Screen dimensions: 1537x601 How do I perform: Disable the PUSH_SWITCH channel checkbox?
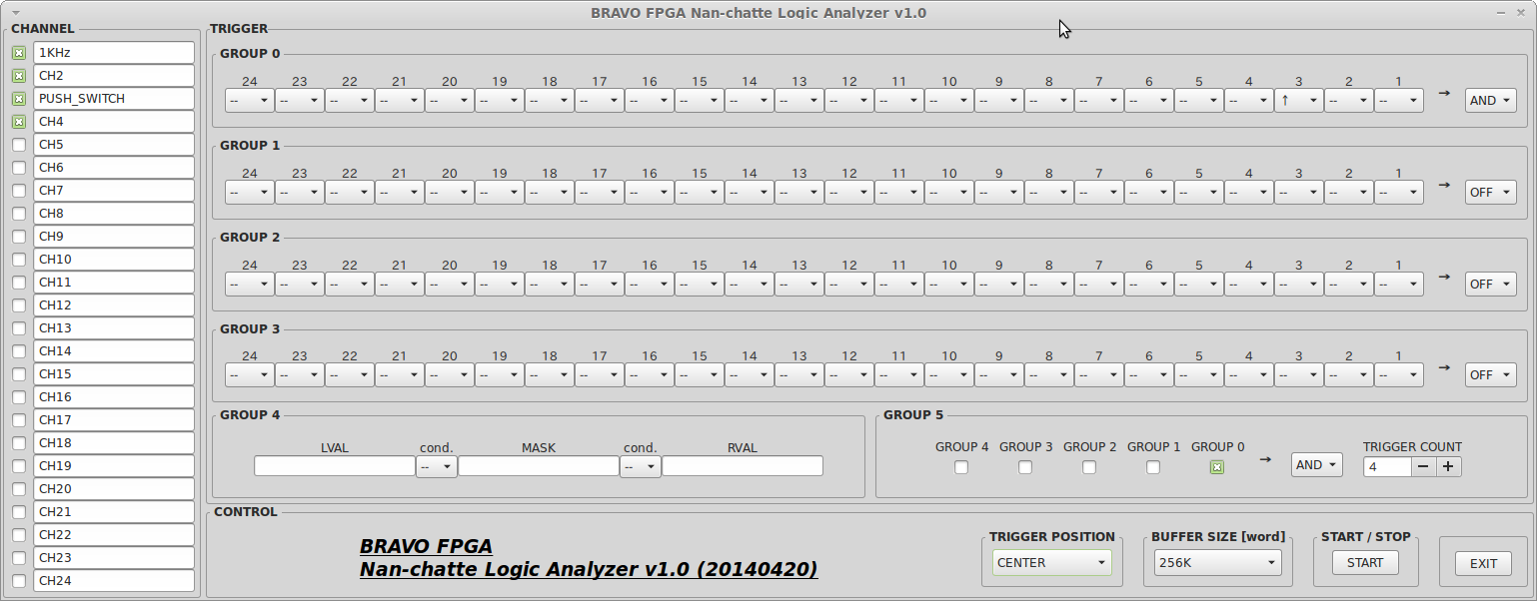pyautogui.click(x=19, y=98)
